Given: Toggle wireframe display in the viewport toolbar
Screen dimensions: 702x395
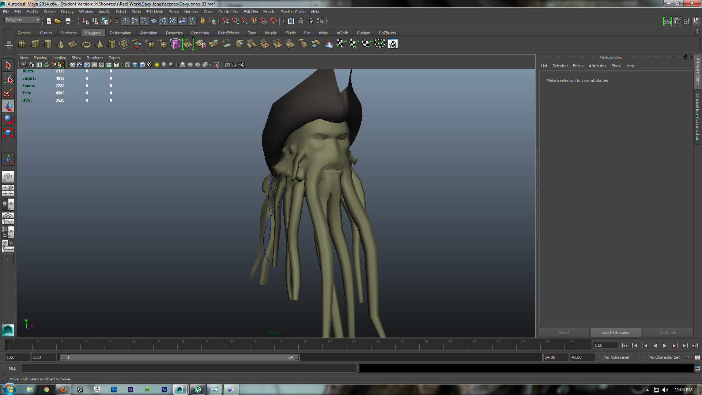Looking at the screenshot, I should click(x=128, y=65).
